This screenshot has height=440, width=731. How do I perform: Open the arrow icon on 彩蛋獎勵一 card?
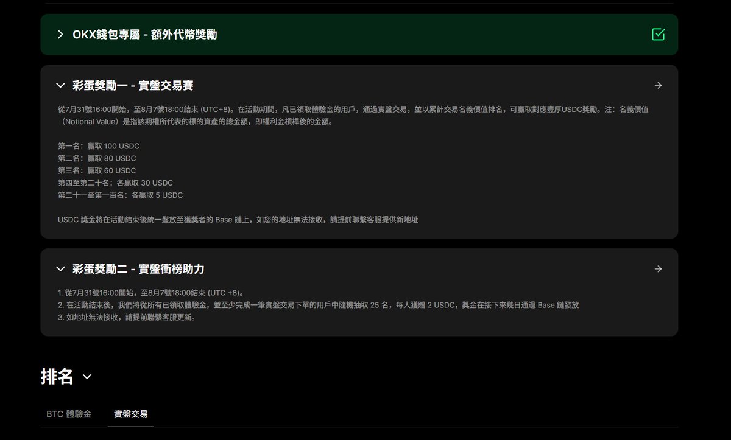pos(658,86)
